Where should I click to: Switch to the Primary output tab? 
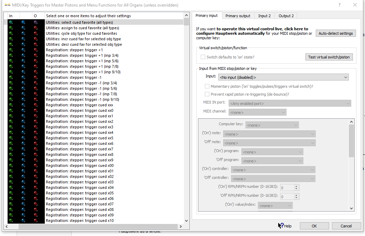click(x=238, y=16)
